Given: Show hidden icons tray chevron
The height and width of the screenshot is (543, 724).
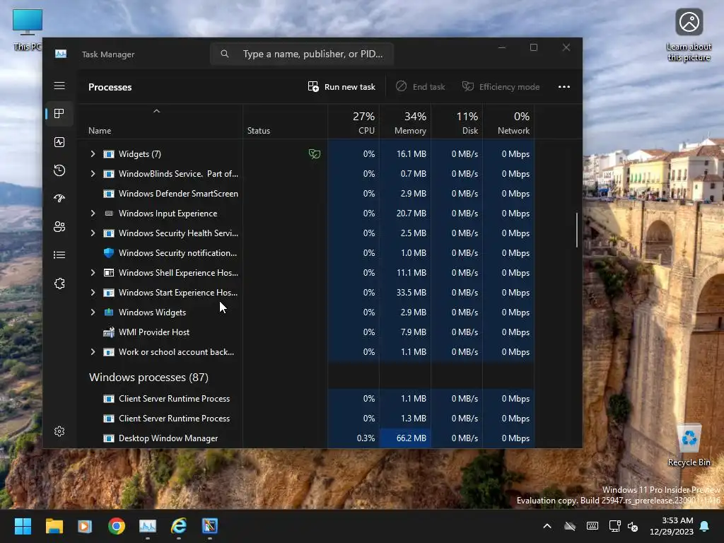Looking at the screenshot, I should [547, 526].
